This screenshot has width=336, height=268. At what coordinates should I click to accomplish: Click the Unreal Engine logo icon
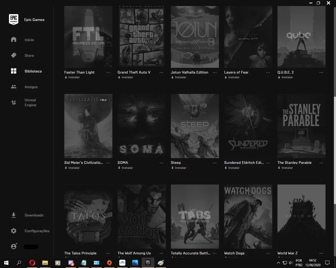click(x=14, y=103)
